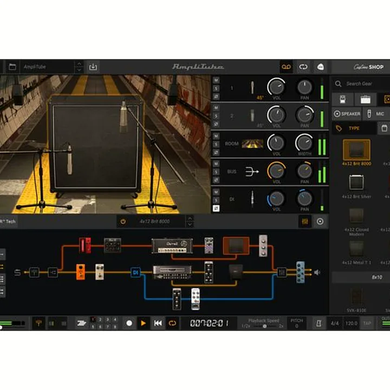Select the mixer block at chain end
Screen dimensions: 390x390
pyautogui.click(x=282, y=272)
